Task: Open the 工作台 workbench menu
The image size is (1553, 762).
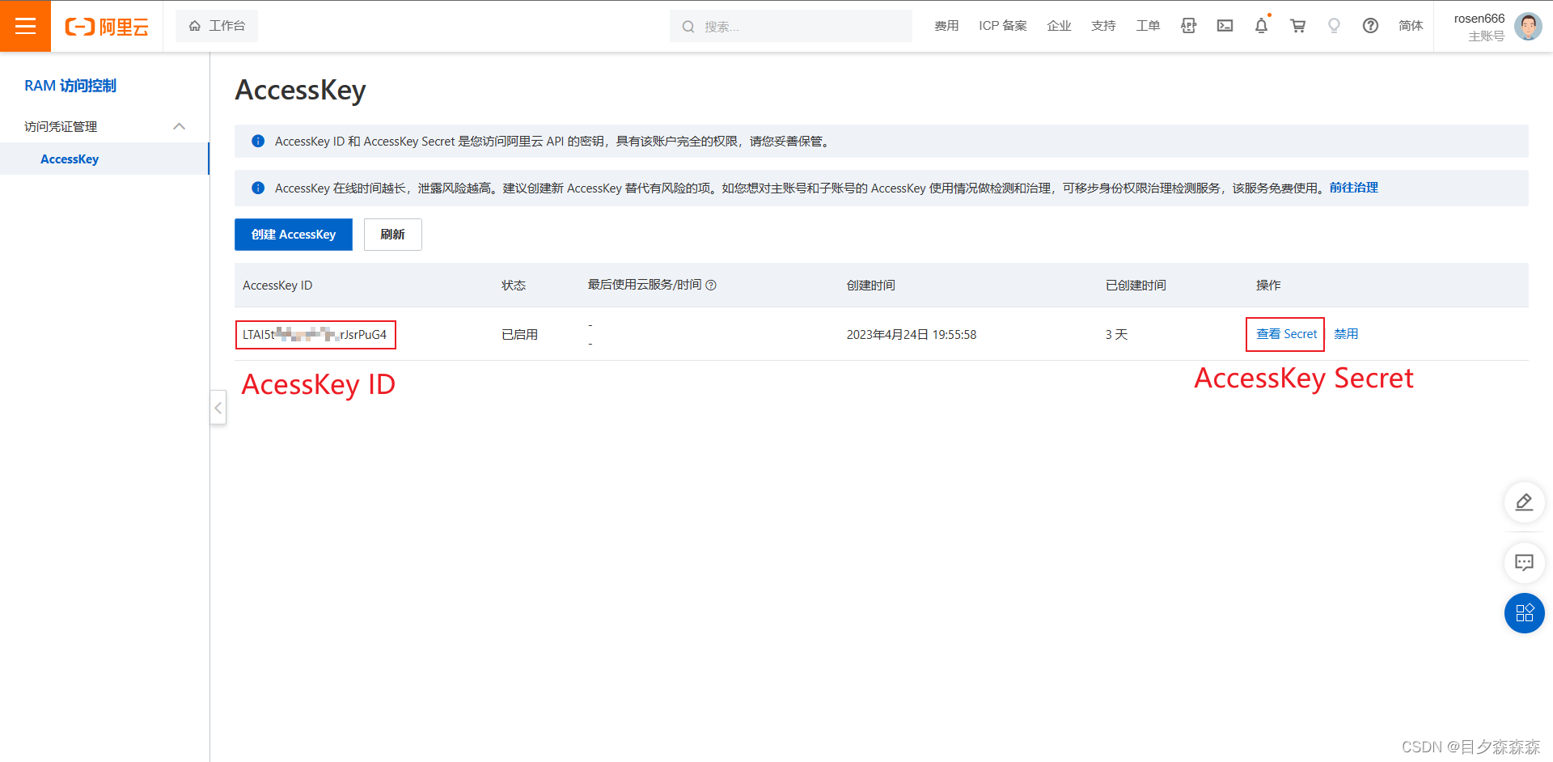Action: point(217,25)
